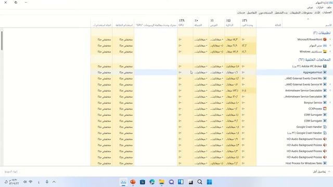Open the clock and date in tray
The height and width of the screenshot is (187, 333).
point(14,182)
